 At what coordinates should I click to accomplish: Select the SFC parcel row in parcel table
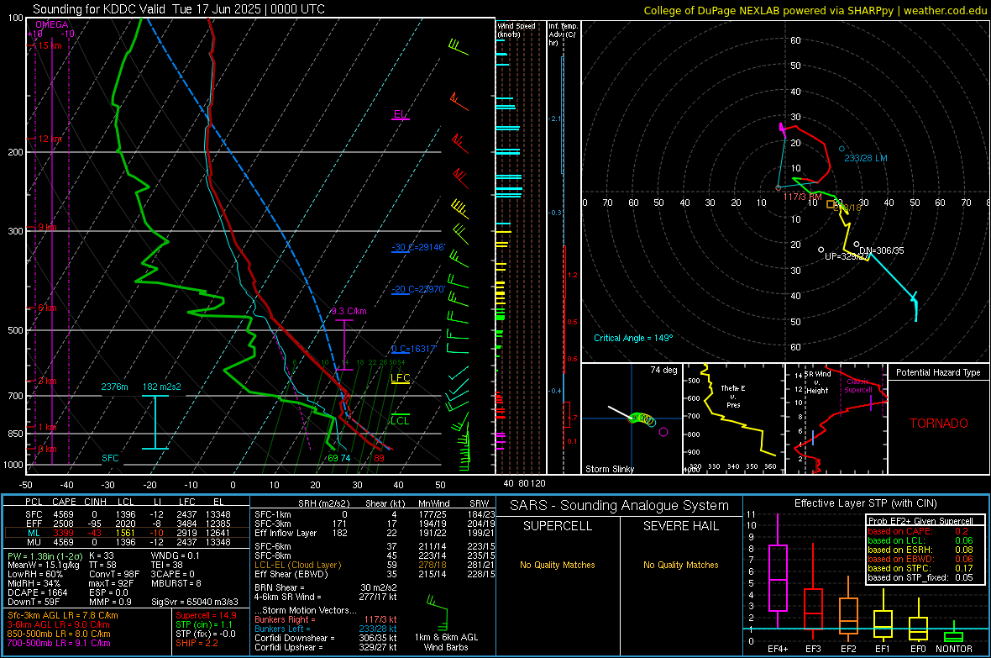point(127,514)
